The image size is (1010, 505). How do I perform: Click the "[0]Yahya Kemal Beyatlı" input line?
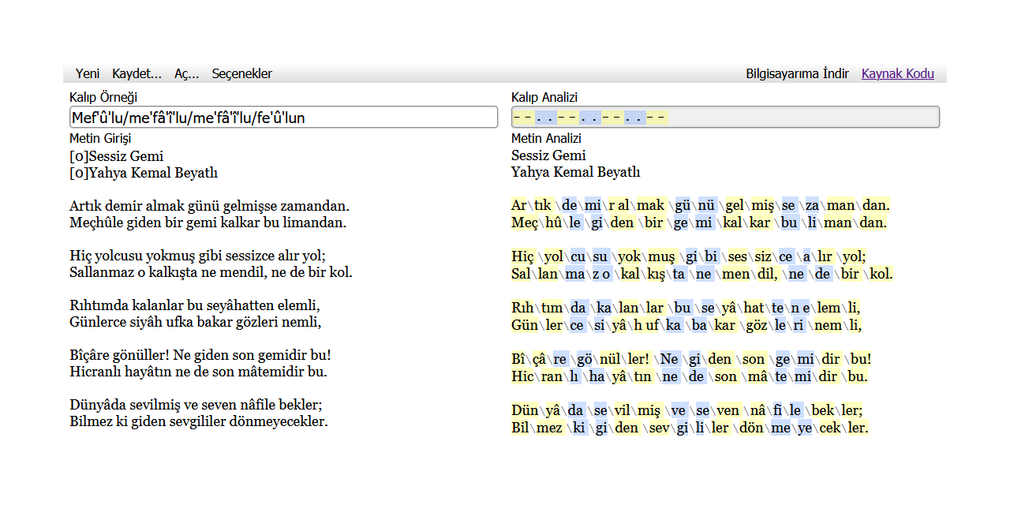(x=144, y=173)
